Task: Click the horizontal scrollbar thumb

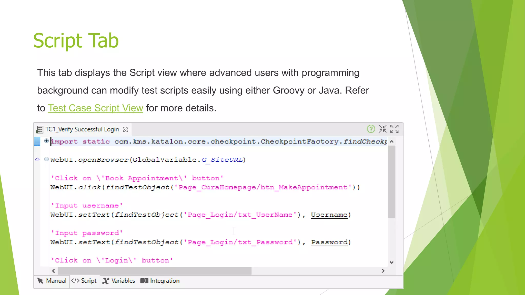Action: (155, 271)
